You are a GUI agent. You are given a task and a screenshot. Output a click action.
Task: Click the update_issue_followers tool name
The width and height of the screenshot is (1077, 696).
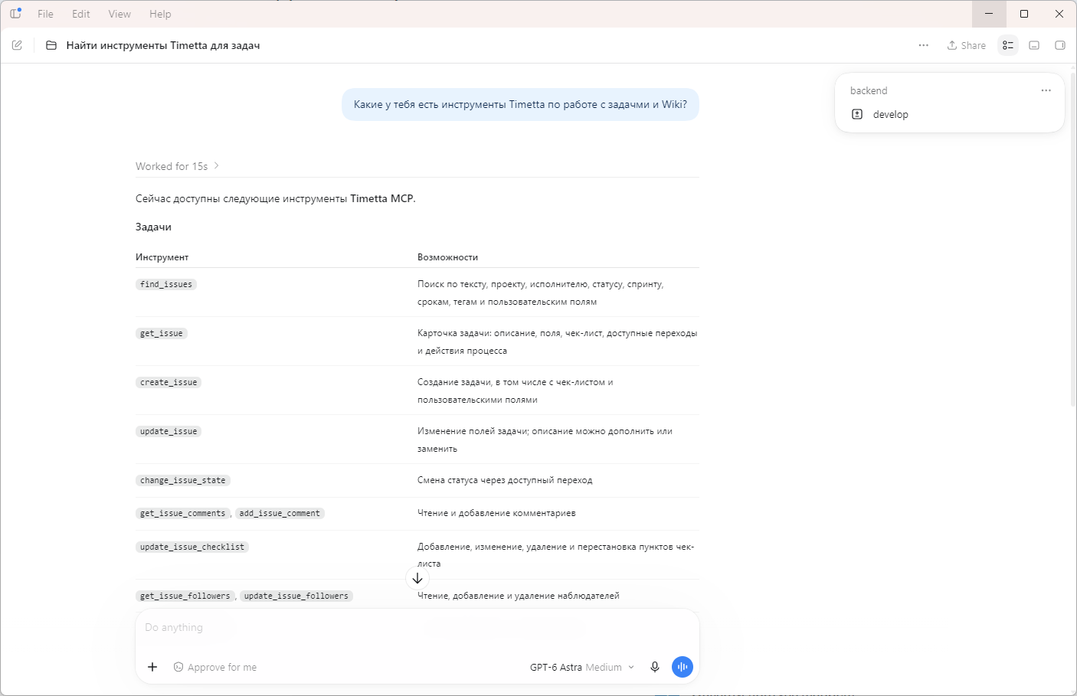[x=296, y=596]
